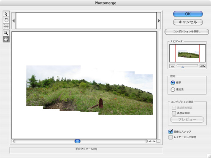Select the arrow Select Image tool
This screenshot has height=158, width=211.
click(6, 14)
